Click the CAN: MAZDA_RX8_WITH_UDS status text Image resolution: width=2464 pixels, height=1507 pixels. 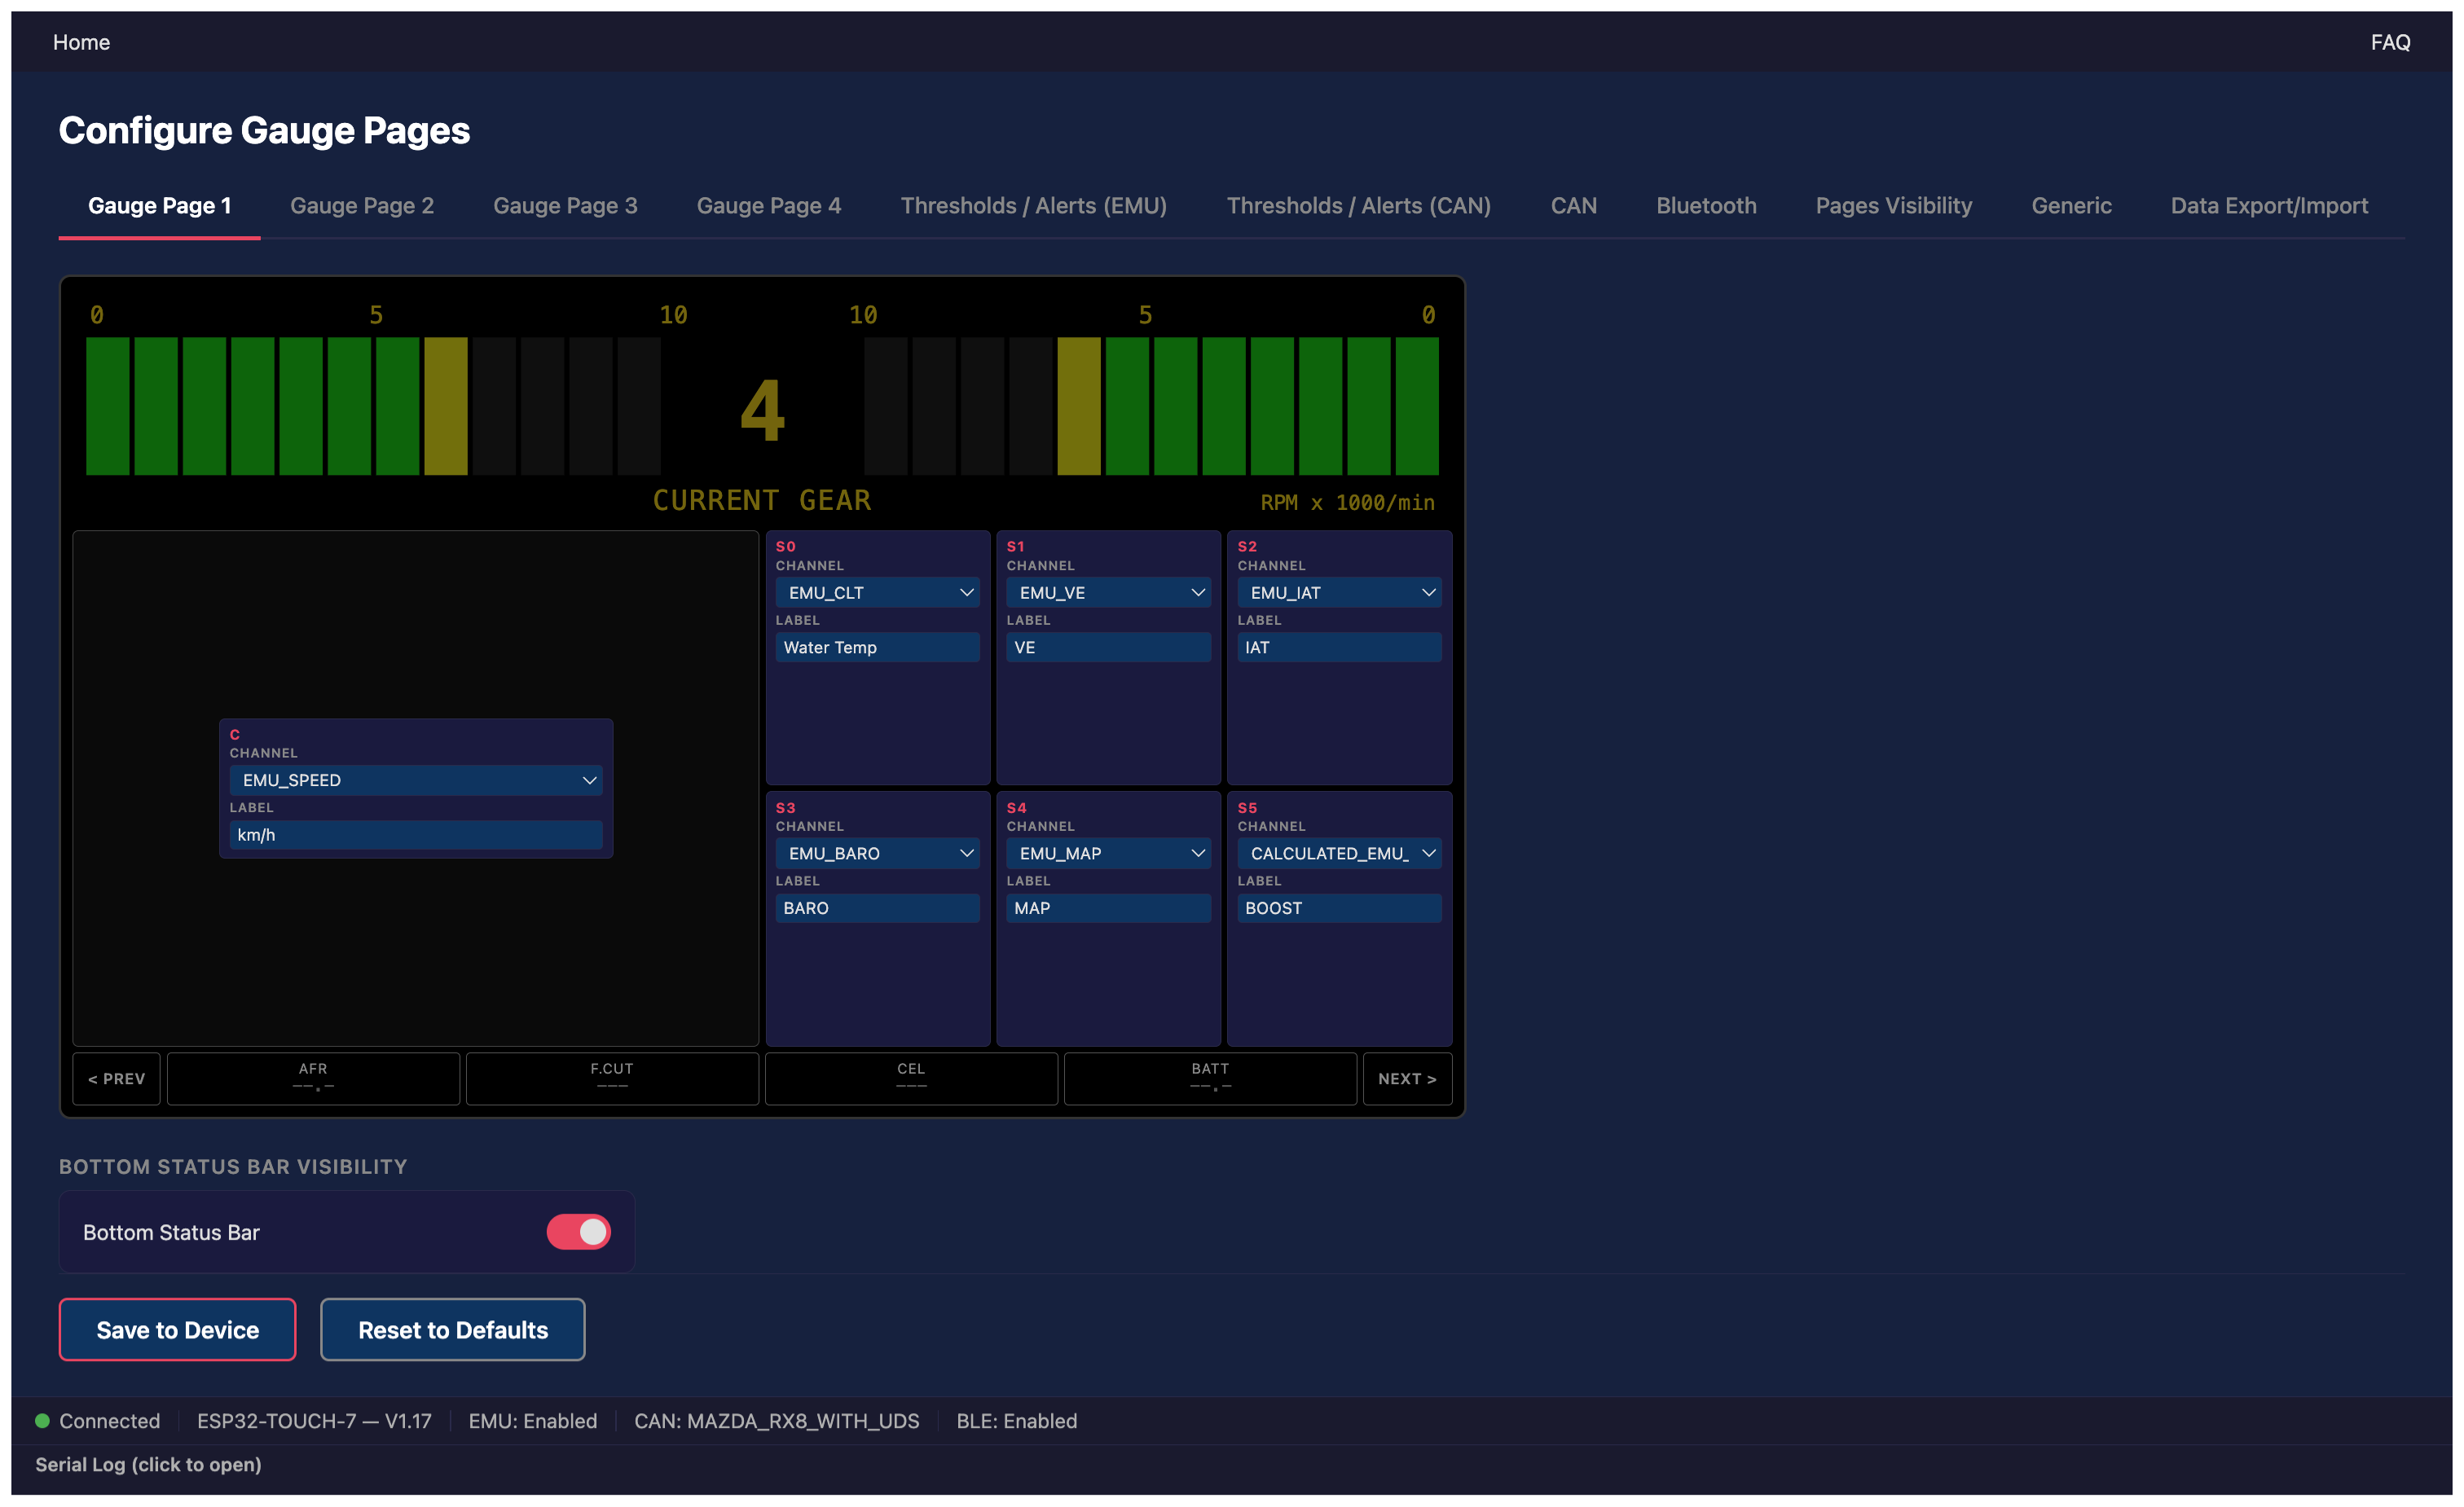(776, 1420)
